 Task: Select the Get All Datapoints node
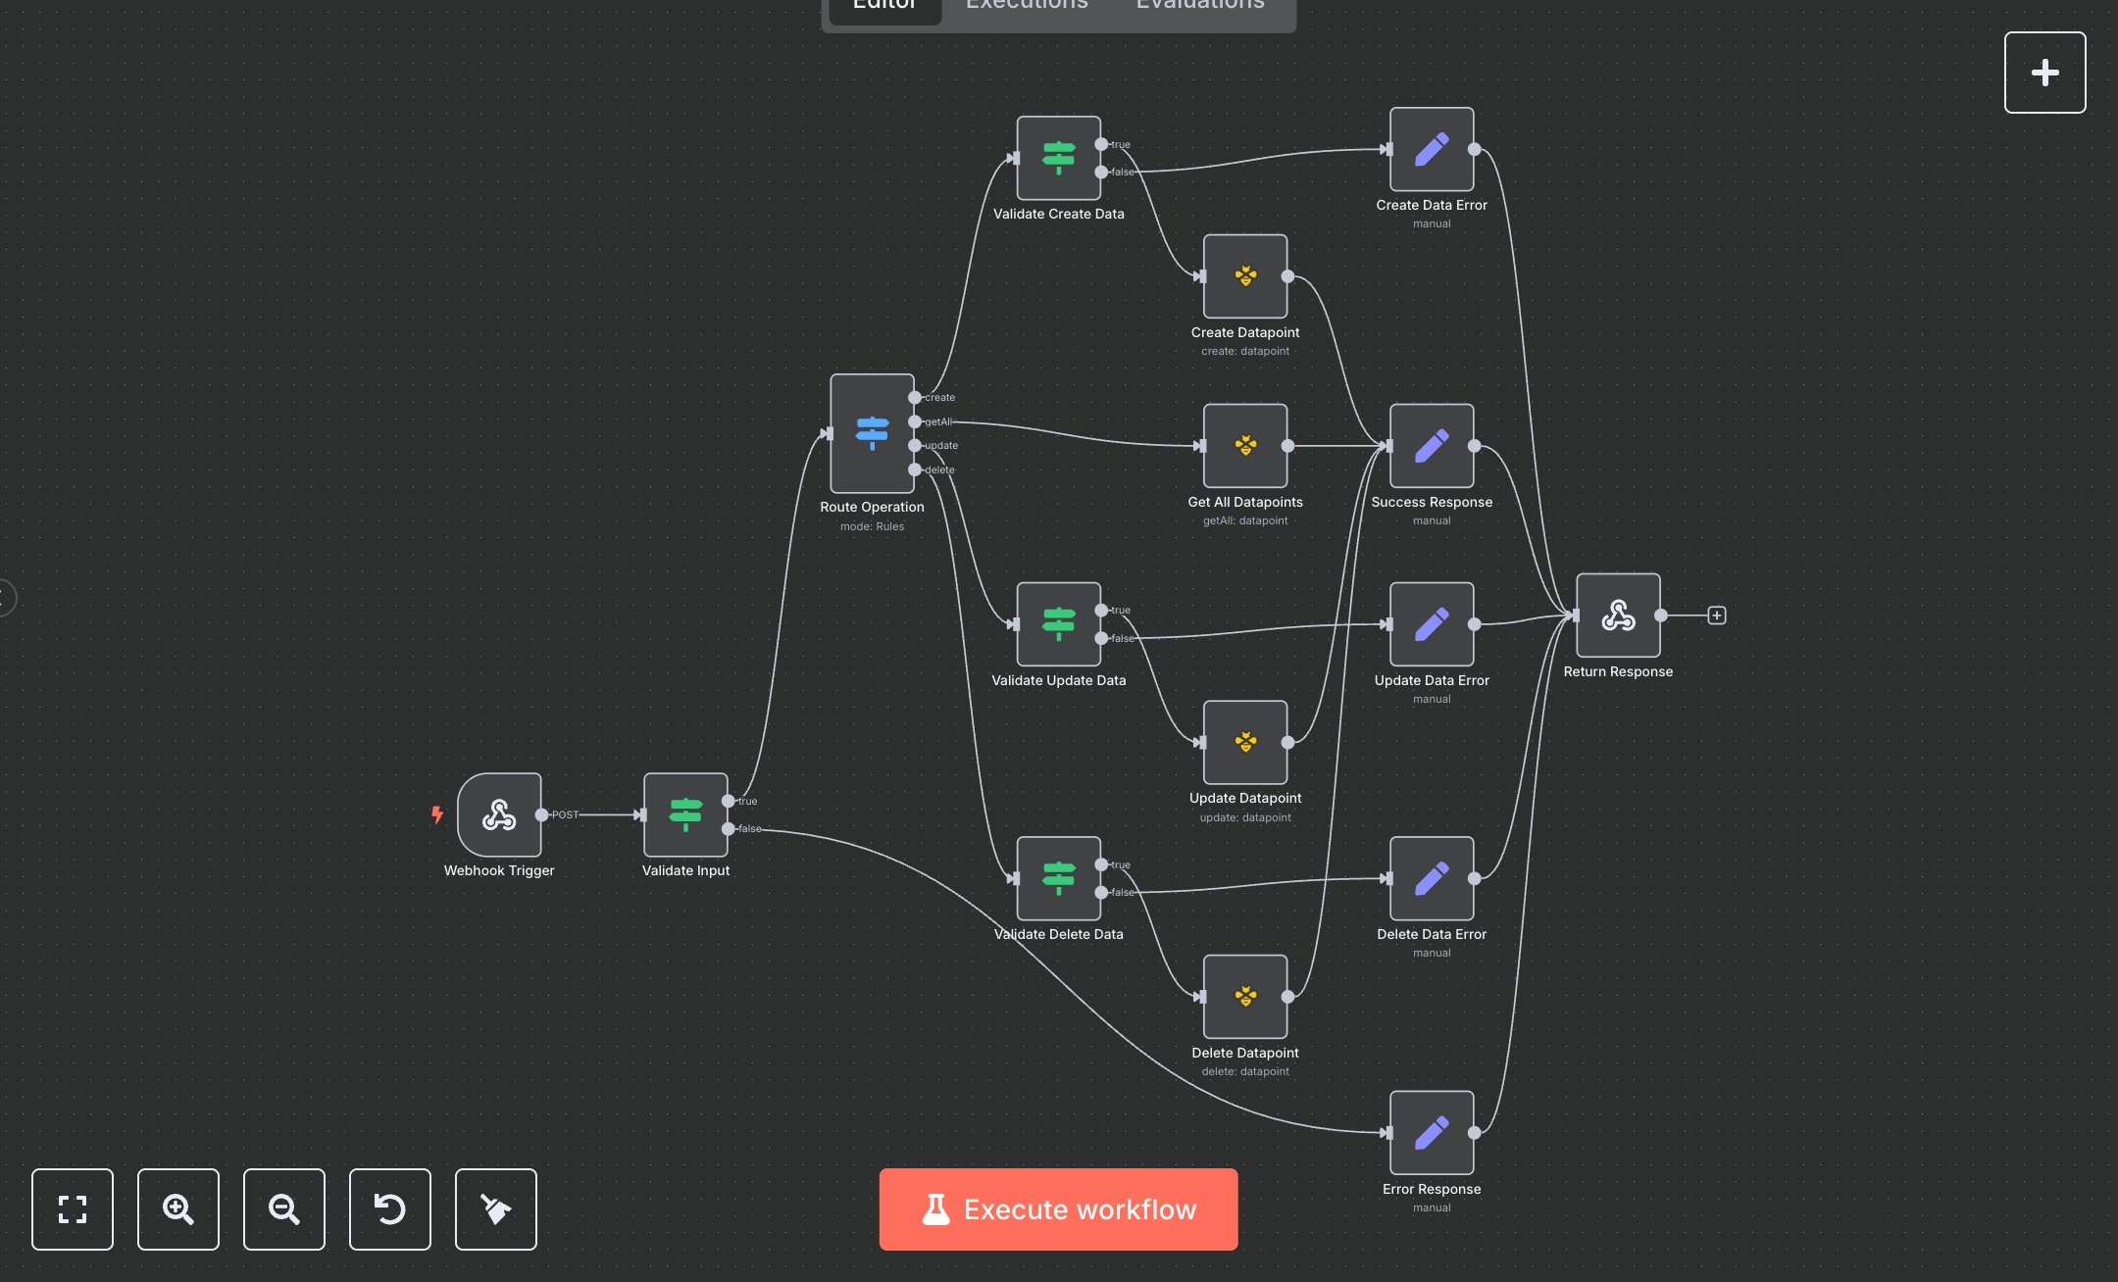point(1244,444)
